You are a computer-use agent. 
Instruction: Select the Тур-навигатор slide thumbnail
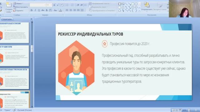(14, 56)
